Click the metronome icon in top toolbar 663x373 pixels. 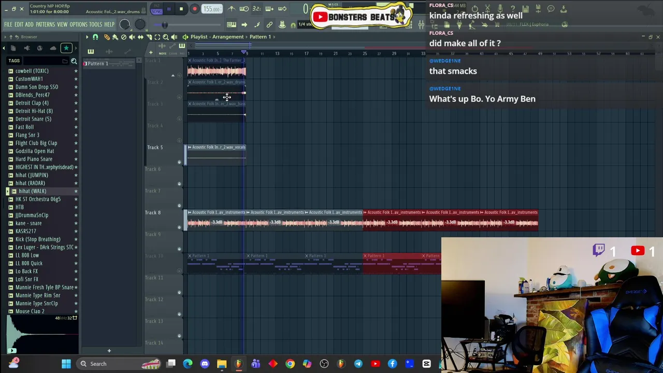[232, 8]
